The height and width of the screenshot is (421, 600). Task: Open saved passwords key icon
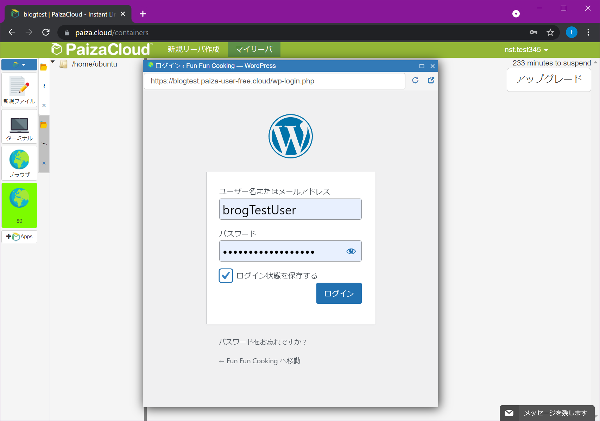click(533, 32)
